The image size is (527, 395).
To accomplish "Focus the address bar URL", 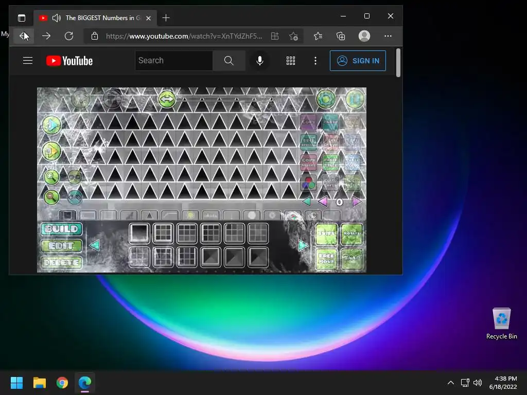I will click(184, 36).
